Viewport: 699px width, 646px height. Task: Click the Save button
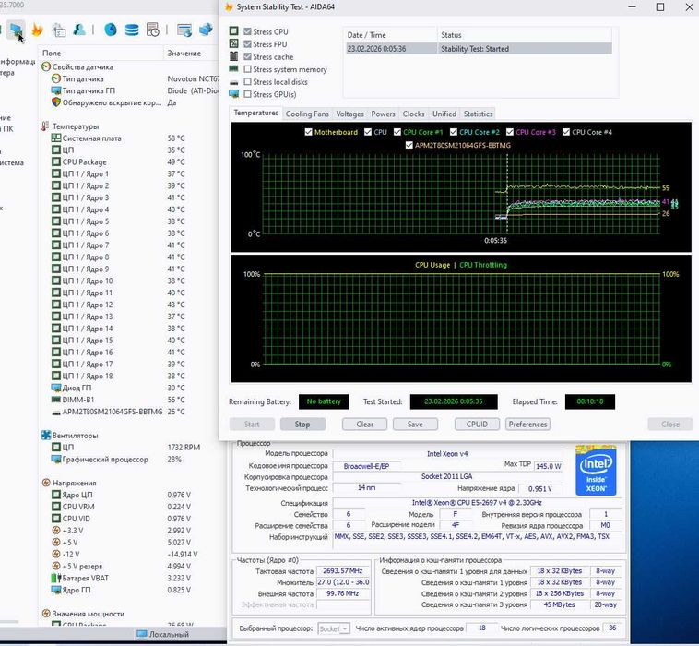coord(415,425)
